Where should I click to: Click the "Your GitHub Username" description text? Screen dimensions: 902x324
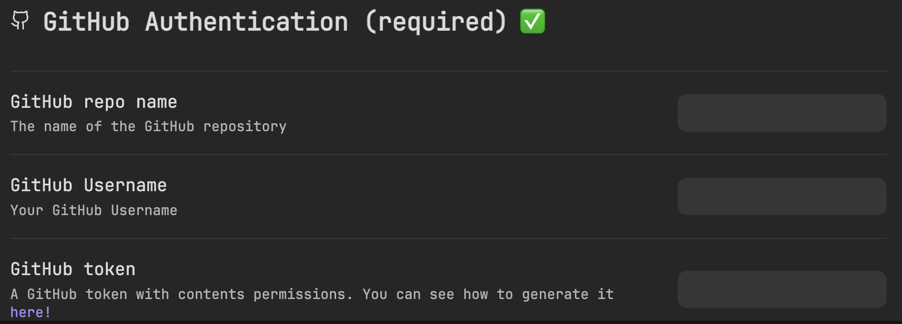pos(94,210)
